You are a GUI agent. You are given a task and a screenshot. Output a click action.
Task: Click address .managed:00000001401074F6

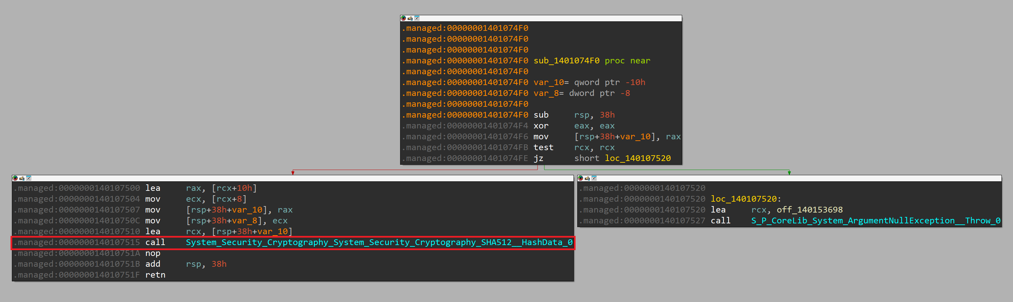(465, 137)
